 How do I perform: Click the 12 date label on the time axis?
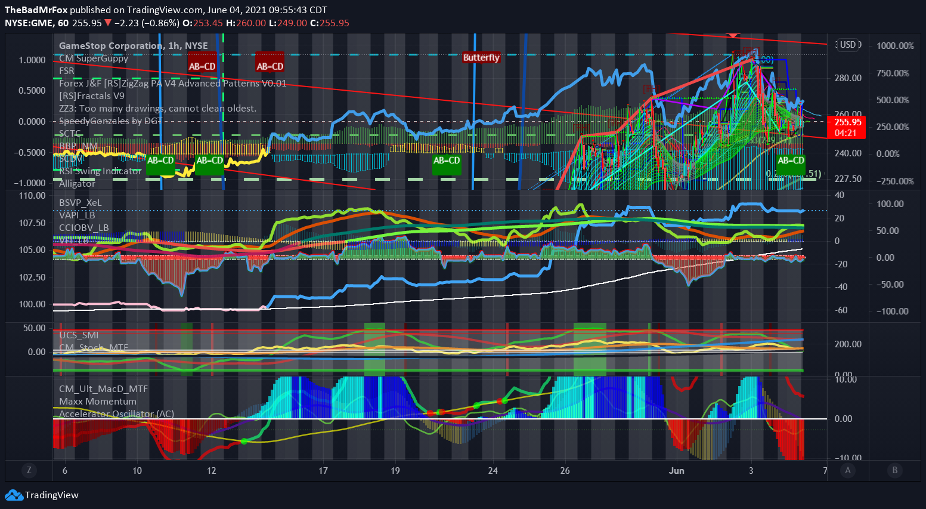[x=212, y=471]
